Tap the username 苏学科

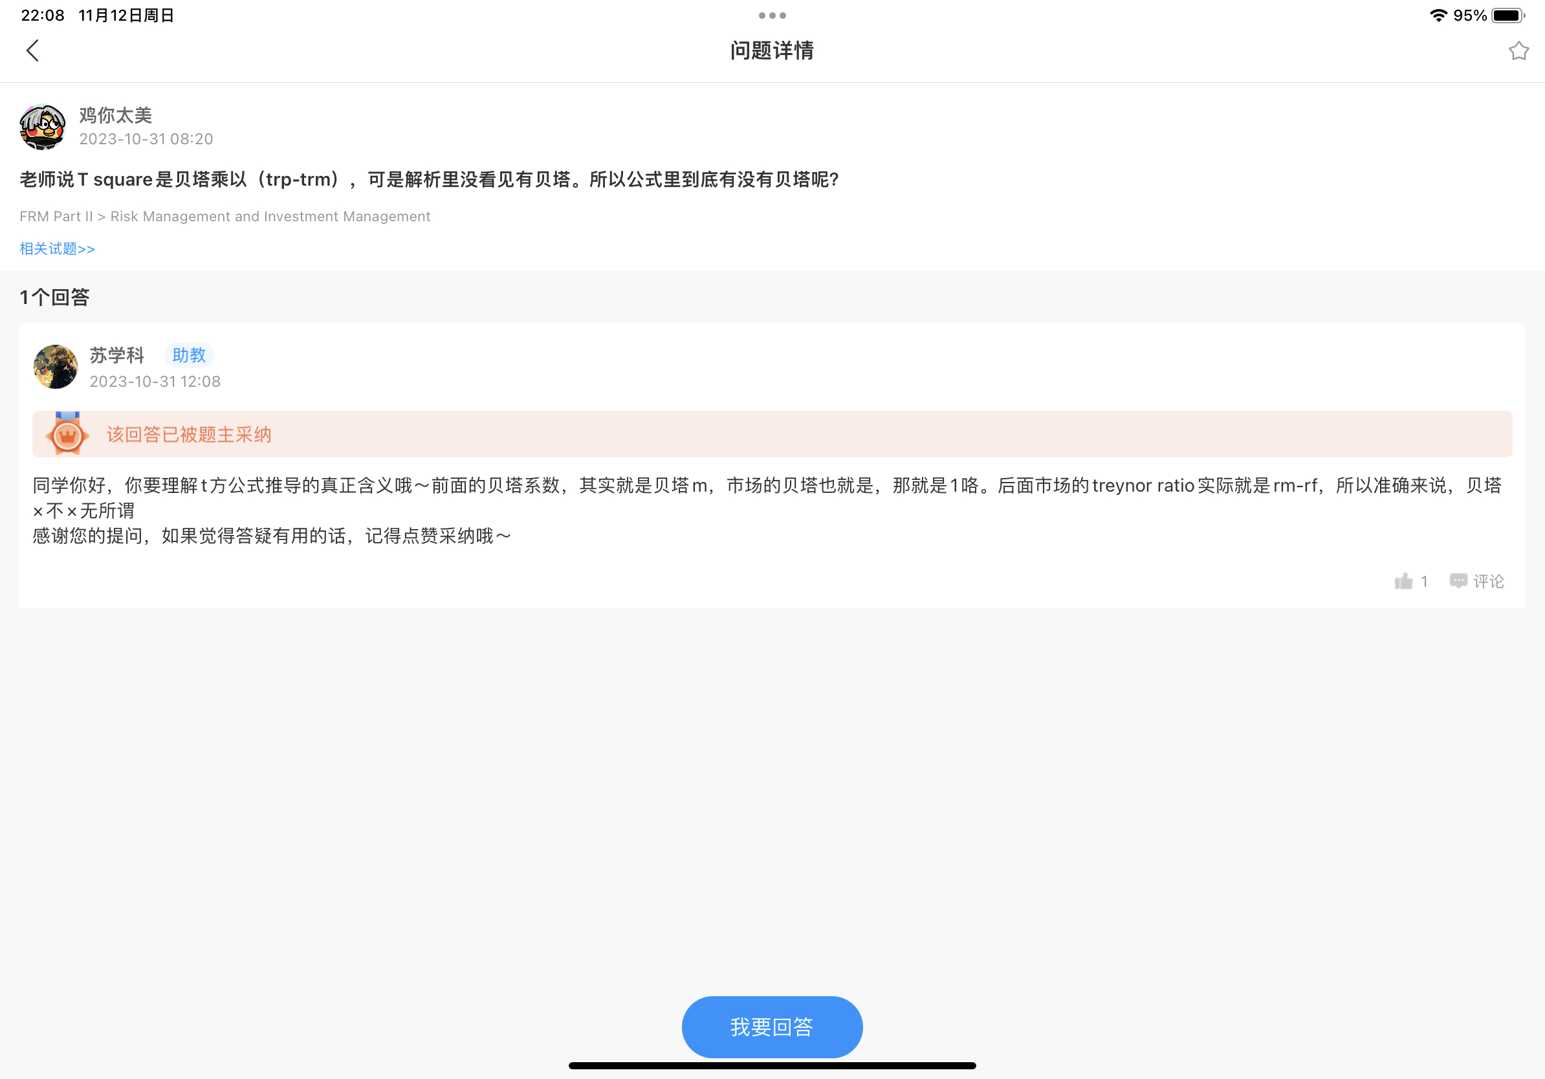tap(117, 355)
